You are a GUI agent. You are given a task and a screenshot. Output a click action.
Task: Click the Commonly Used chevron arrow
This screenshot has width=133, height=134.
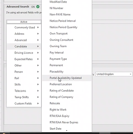[x=38, y=27]
